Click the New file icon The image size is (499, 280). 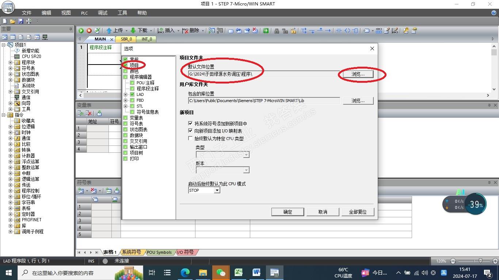pos(5,21)
